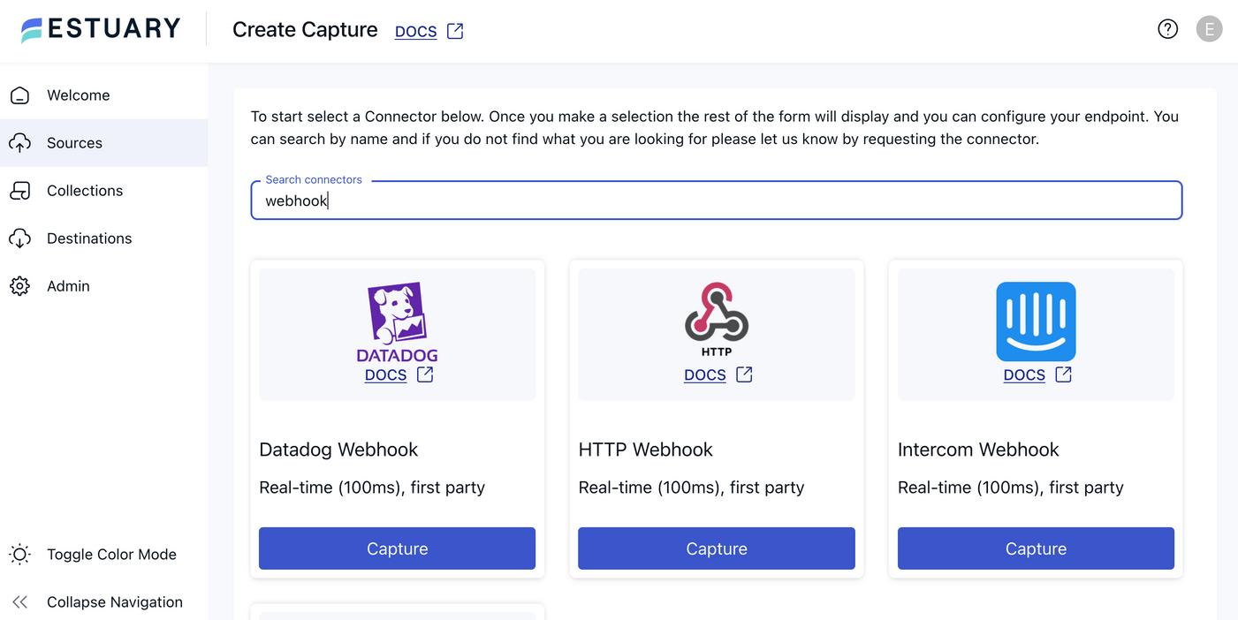
Task: Click external link icon on Datadog card
Action: [x=425, y=374]
